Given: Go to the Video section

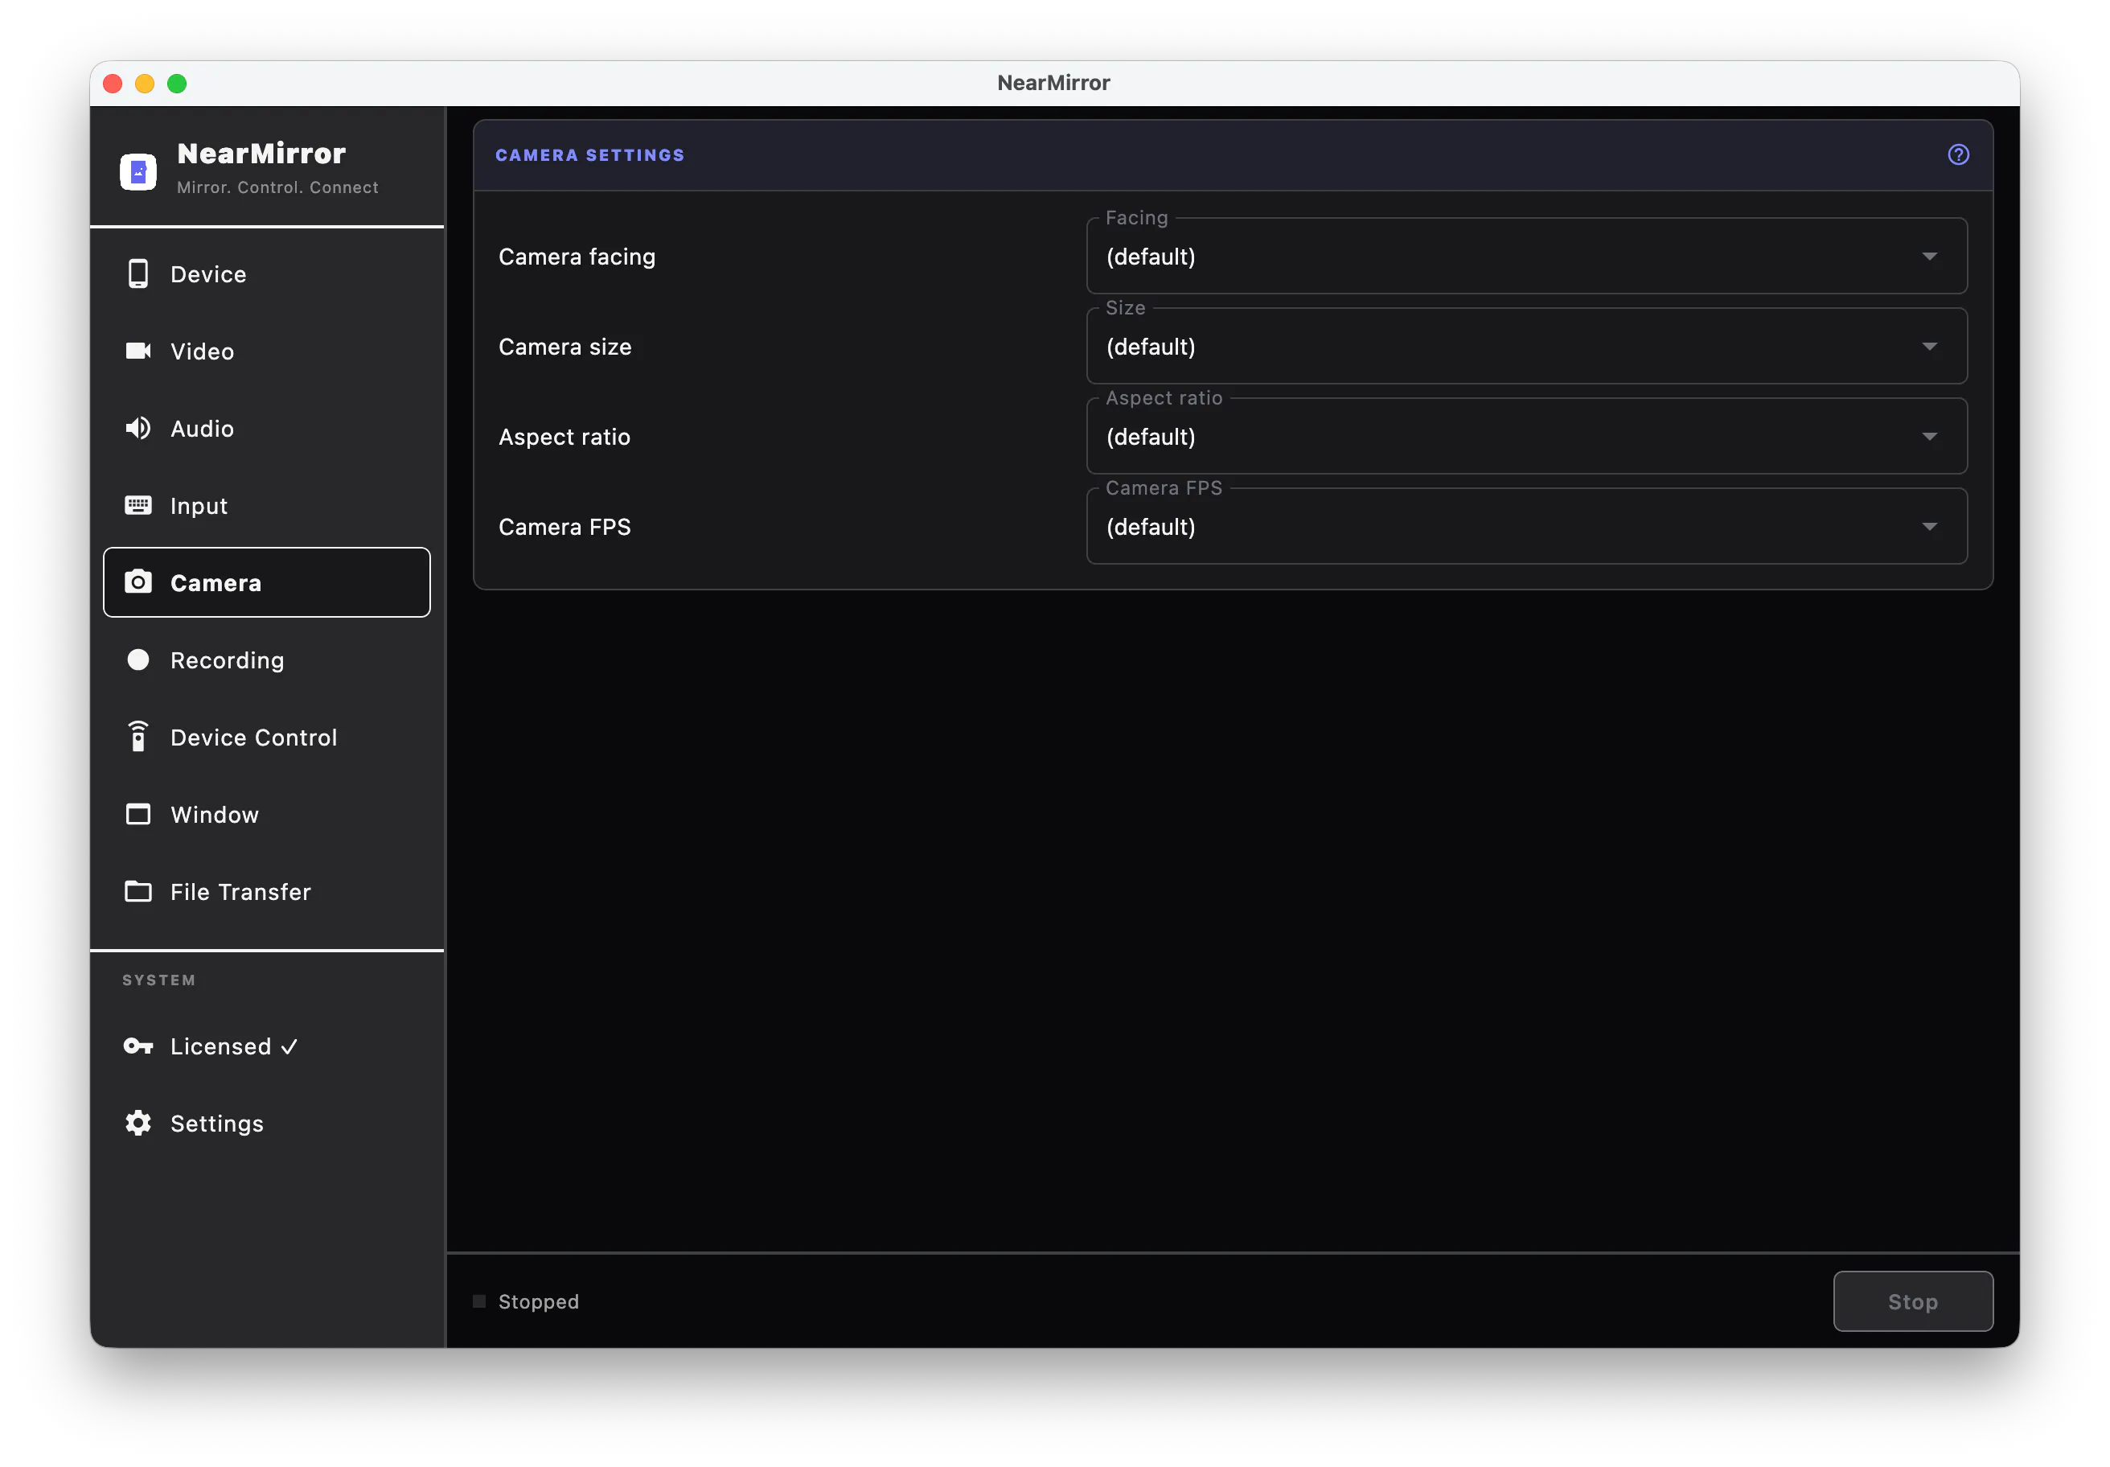Looking at the screenshot, I should [x=266, y=351].
